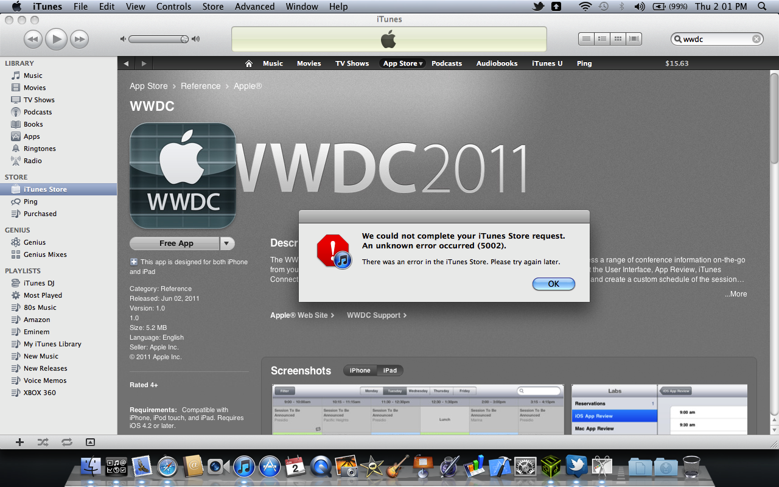Viewport: 779px width, 487px height.
Task: Clear the wwdc search field
Action: coord(756,39)
